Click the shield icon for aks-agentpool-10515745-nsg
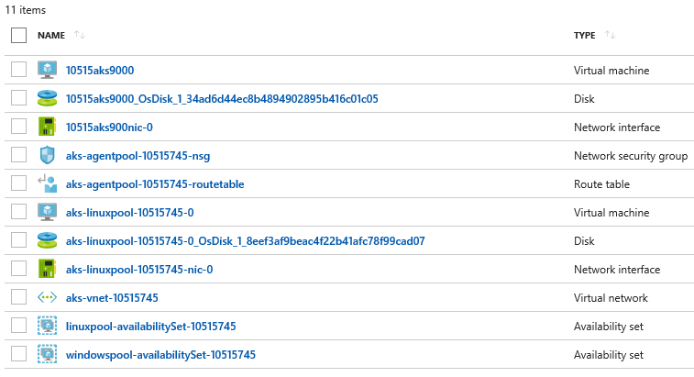694x377 pixels. 47,156
